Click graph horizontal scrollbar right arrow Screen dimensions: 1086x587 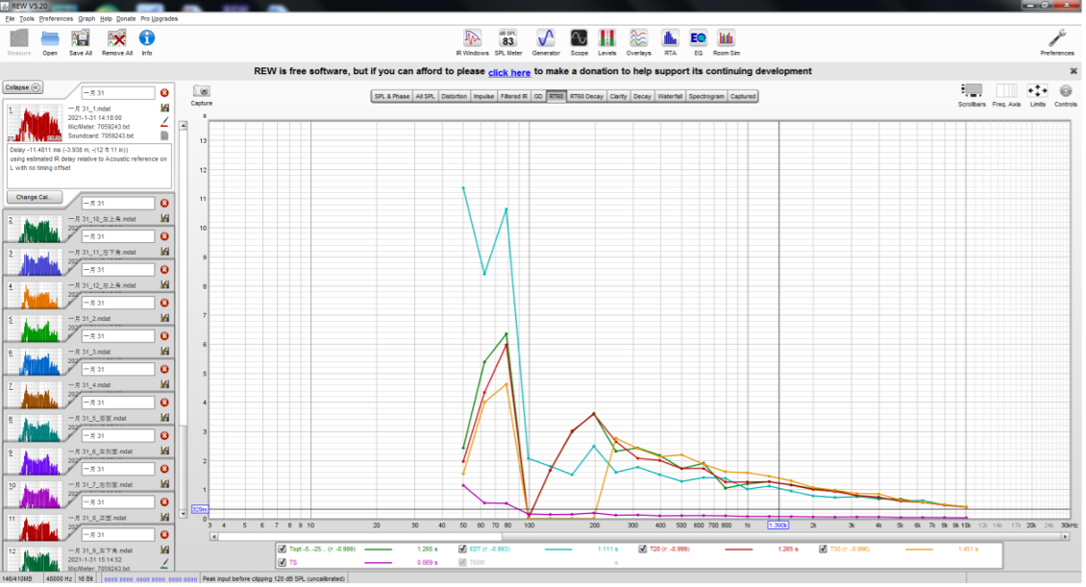click(x=1065, y=536)
